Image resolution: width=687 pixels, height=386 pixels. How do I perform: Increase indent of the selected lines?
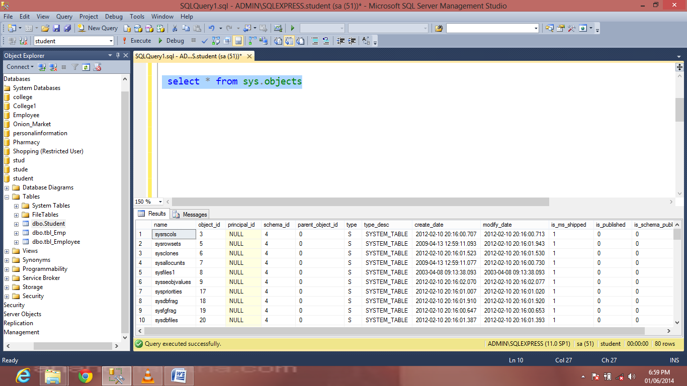[352, 41]
